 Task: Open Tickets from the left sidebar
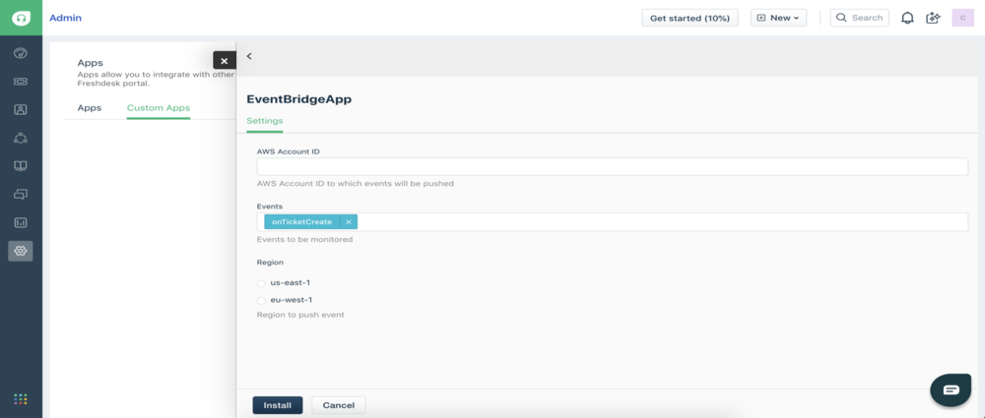[21, 81]
